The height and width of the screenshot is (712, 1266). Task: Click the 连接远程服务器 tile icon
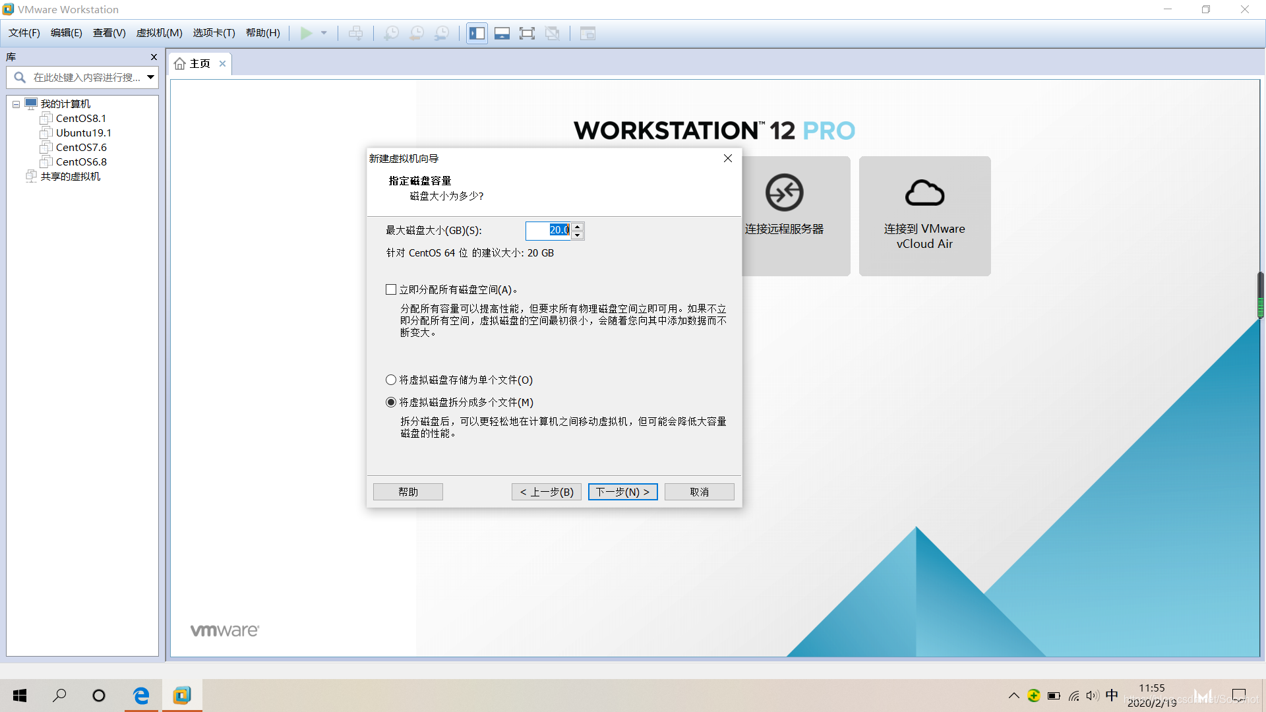[x=784, y=193]
